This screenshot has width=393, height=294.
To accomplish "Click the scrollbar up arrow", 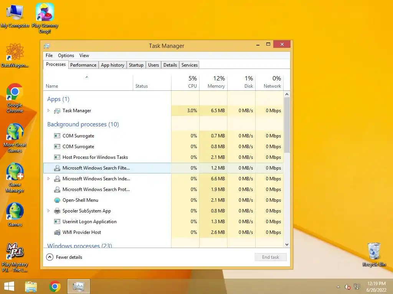I will 287,94.
